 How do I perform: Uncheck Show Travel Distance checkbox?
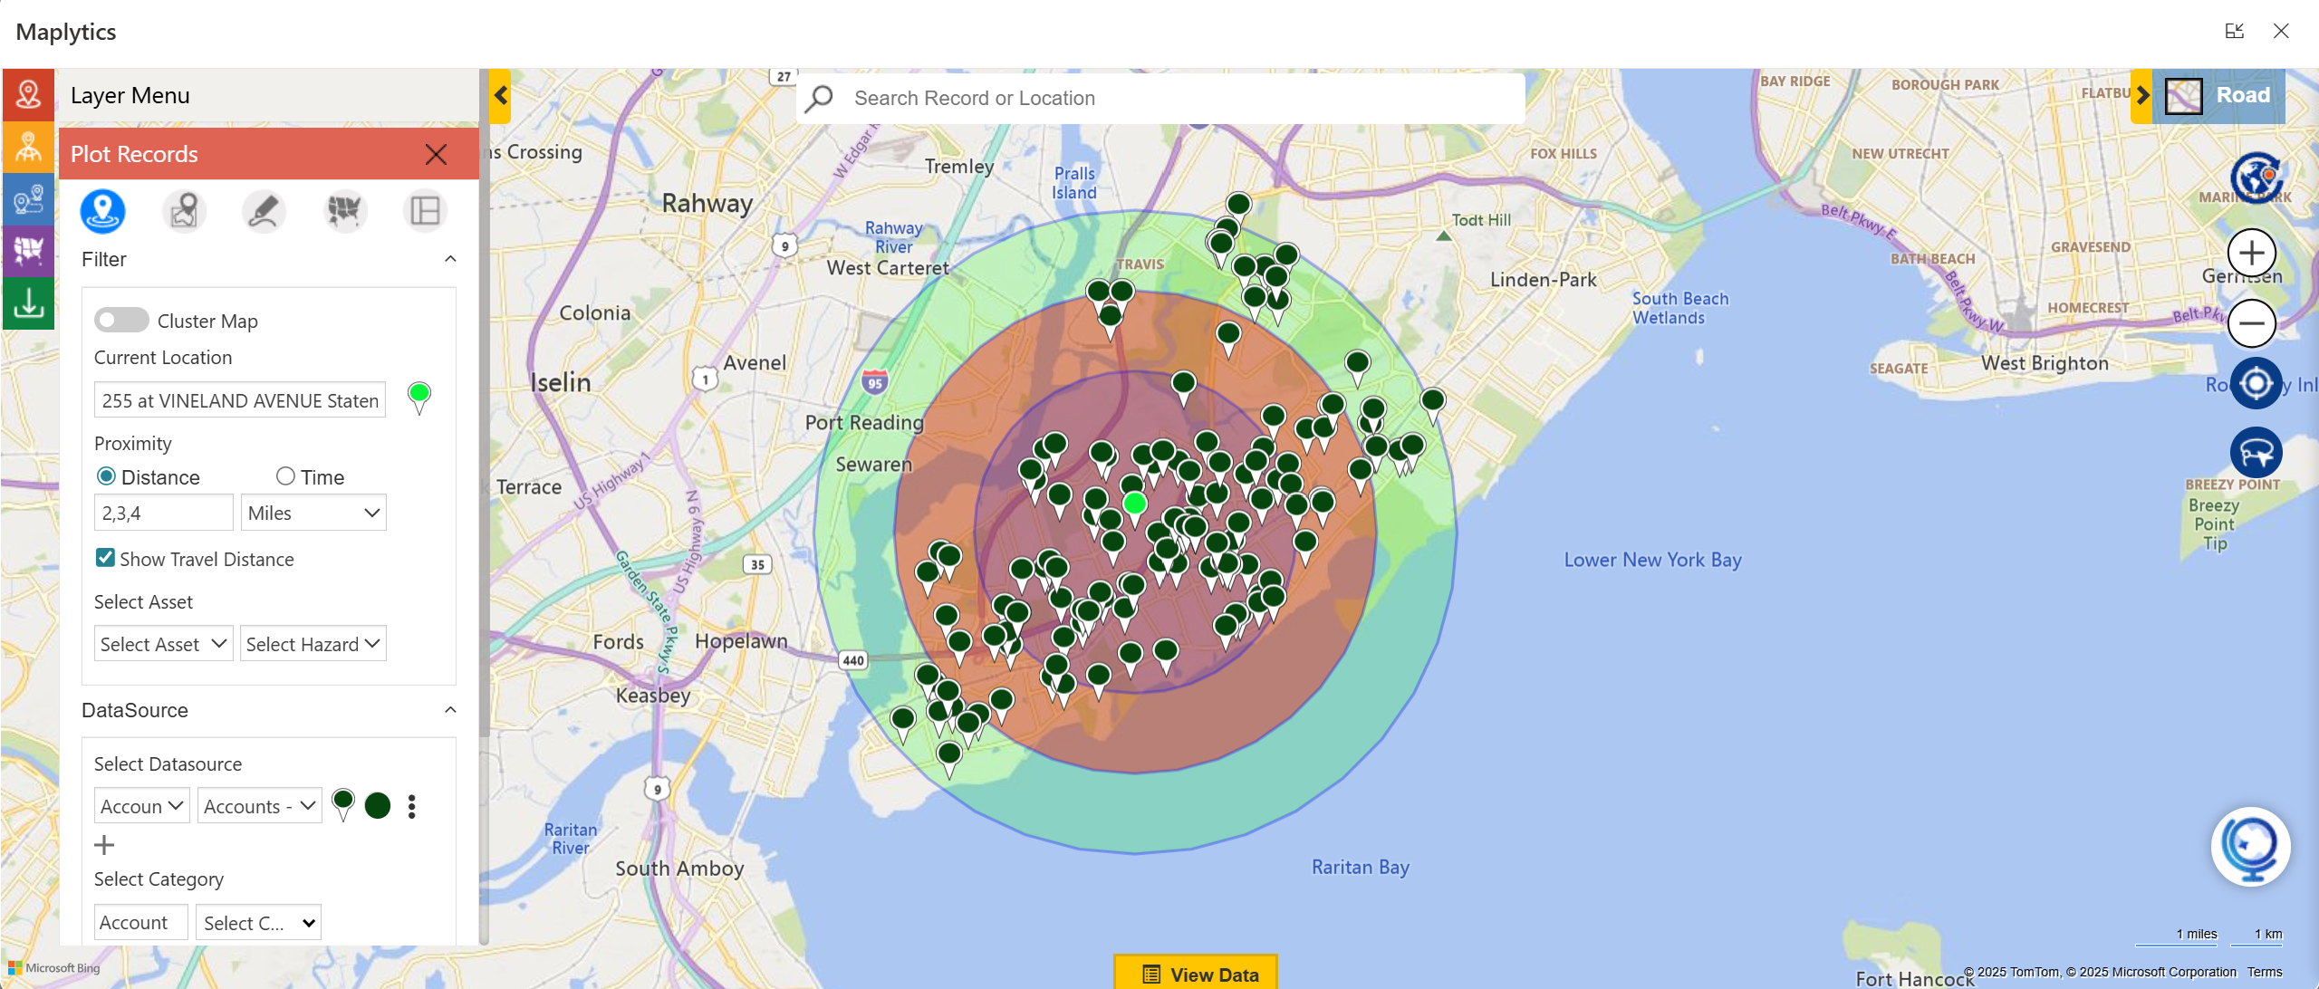[106, 558]
